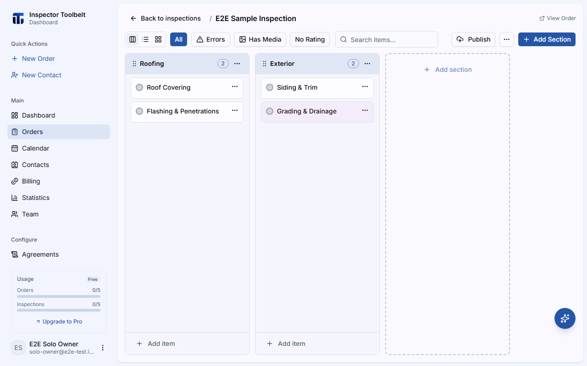
Task: Toggle the No Rating filter
Action: pos(310,39)
